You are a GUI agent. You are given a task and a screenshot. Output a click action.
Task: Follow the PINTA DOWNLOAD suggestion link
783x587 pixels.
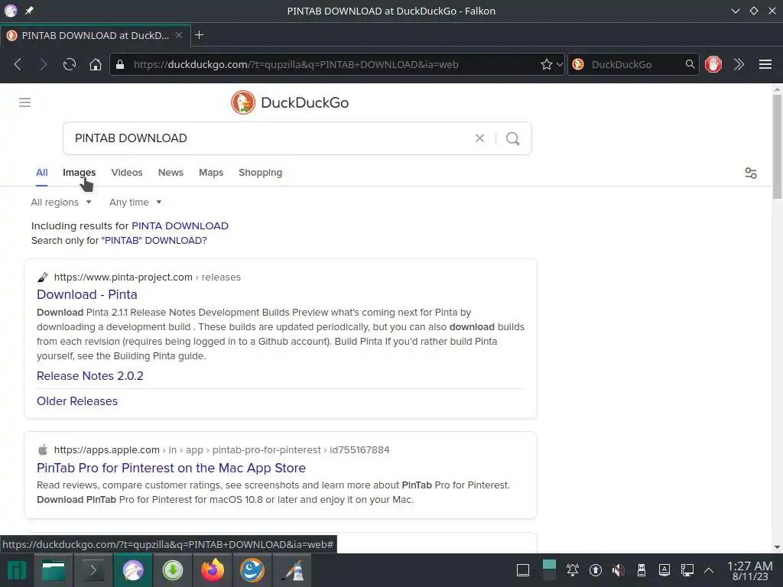[x=180, y=225]
